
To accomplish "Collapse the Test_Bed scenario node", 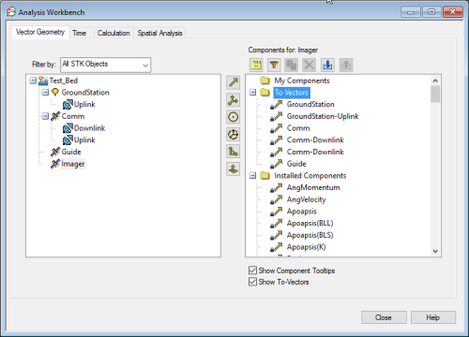I will click(x=33, y=81).
